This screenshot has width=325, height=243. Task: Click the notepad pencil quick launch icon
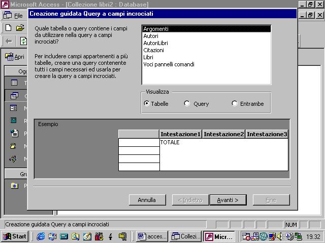click(x=87, y=236)
